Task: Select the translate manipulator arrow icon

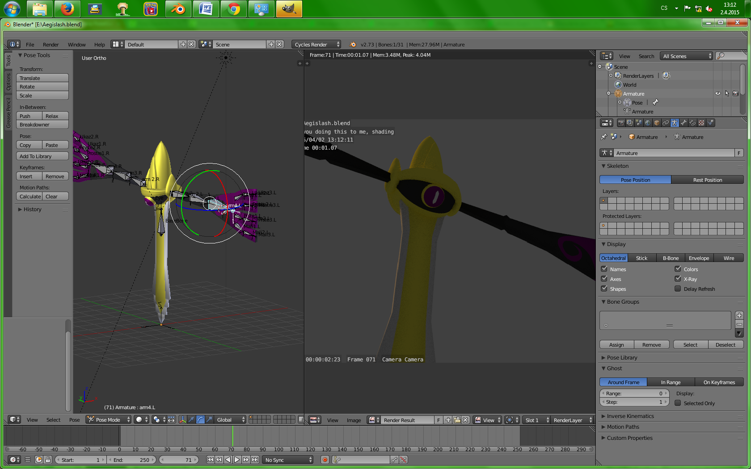Action: tap(191, 420)
